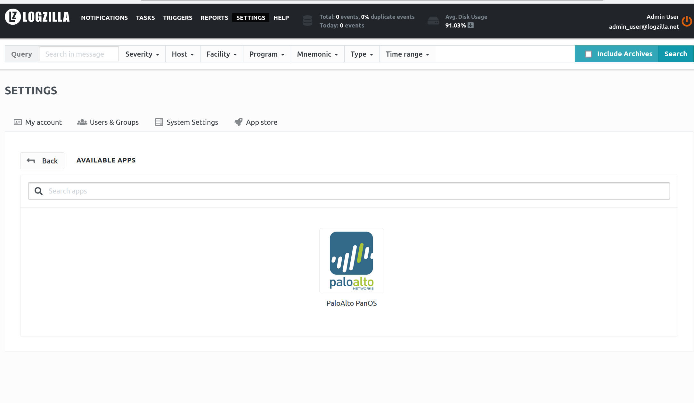Image resolution: width=694 pixels, height=403 pixels.
Task: Open the Severity filter dropdown
Action: pyautogui.click(x=142, y=54)
